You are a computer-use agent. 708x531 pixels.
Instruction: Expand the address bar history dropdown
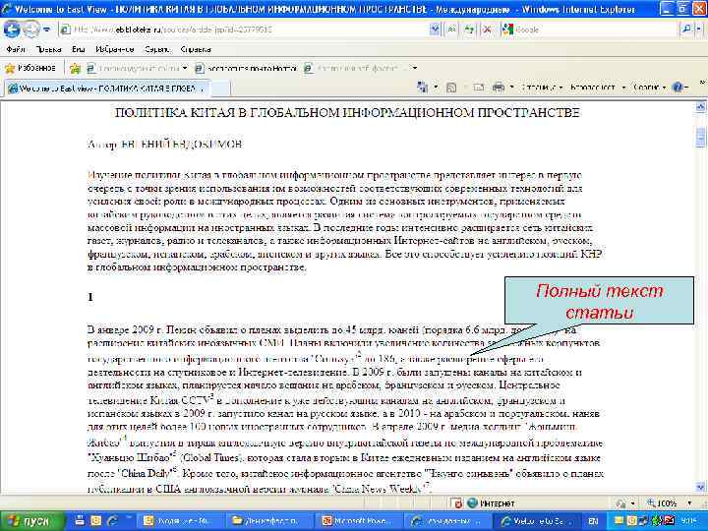pos(435,29)
